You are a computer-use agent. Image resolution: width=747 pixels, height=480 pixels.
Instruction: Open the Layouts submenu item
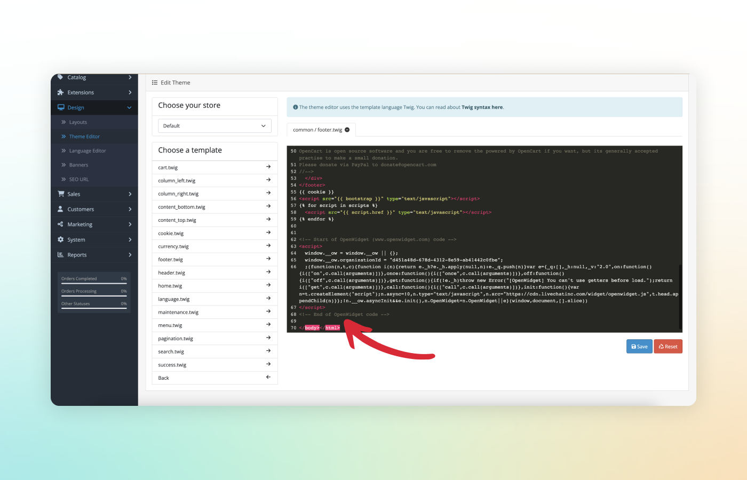[x=94, y=122]
